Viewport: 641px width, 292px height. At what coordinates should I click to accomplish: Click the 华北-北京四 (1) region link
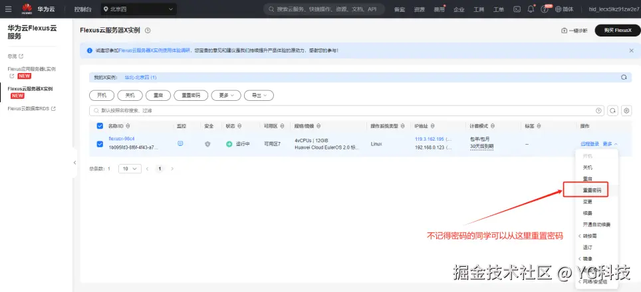pos(140,78)
